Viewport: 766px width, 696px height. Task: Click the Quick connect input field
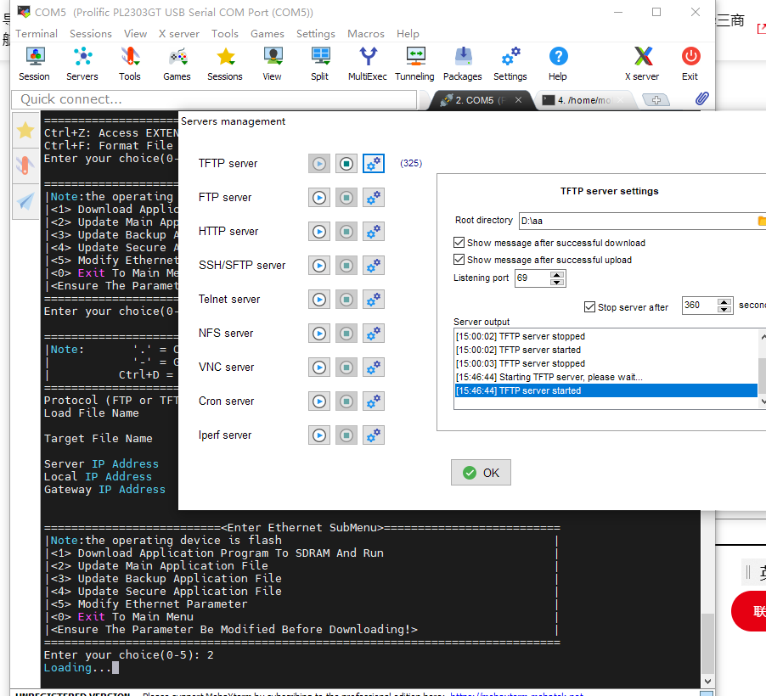coord(214,99)
